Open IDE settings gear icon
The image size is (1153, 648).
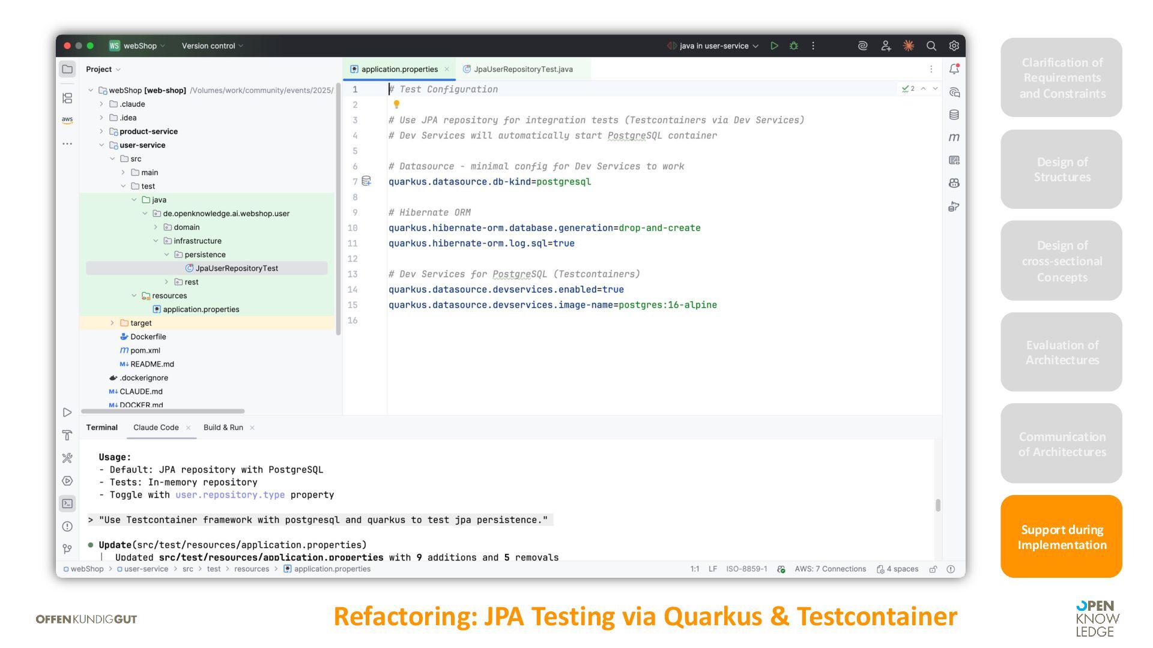coord(954,46)
